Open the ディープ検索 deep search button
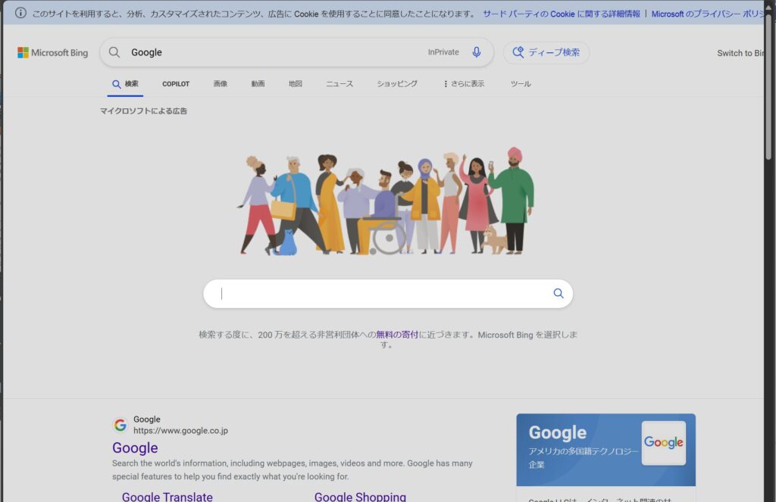776x502 pixels. pyautogui.click(x=546, y=52)
